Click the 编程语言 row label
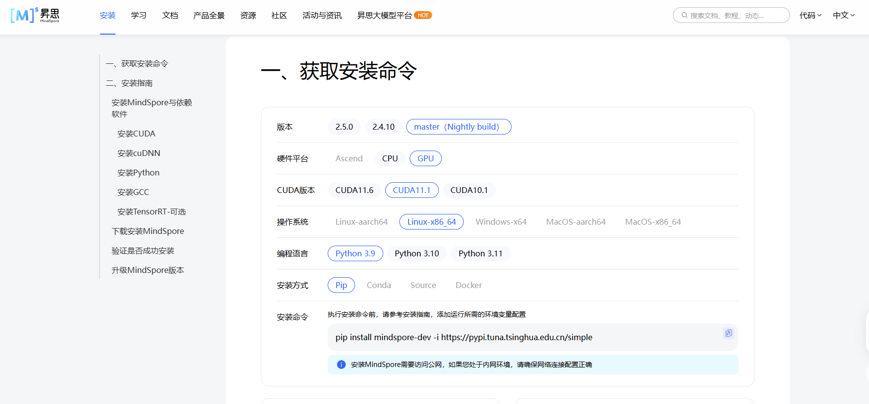 293,253
